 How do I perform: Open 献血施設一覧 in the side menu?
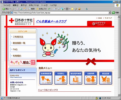tap(23, 43)
